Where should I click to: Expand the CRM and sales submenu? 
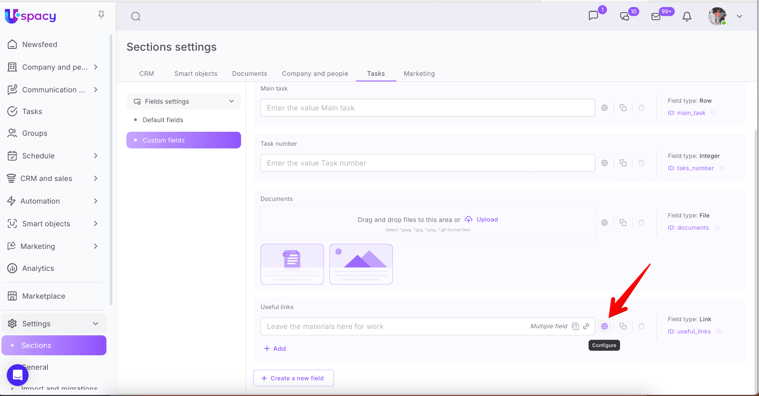(x=95, y=178)
